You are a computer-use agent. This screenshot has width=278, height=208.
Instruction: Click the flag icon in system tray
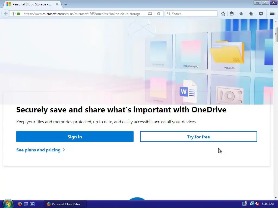[x=244, y=204]
